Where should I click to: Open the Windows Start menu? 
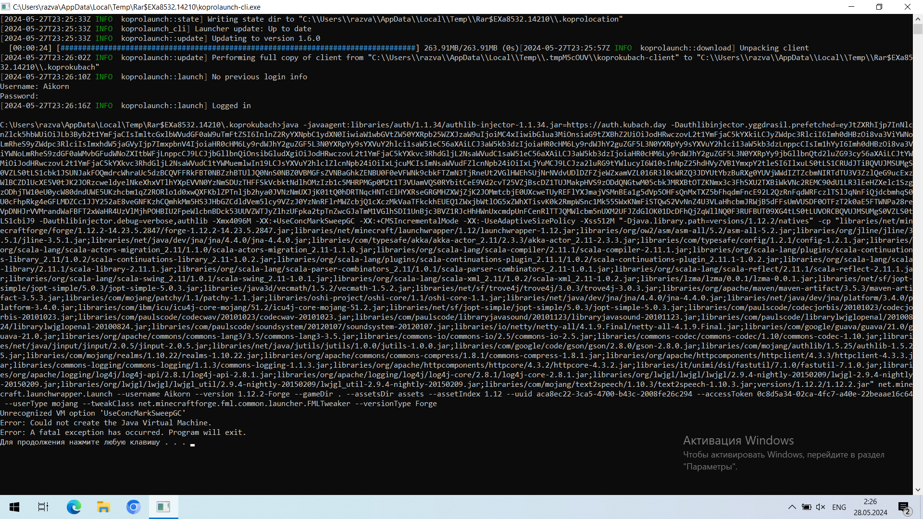pos(14,507)
